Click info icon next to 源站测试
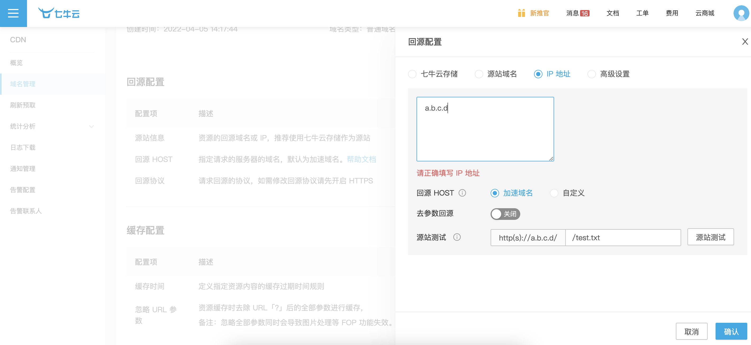Viewport: 751px width, 345px height. pyautogui.click(x=457, y=237)
